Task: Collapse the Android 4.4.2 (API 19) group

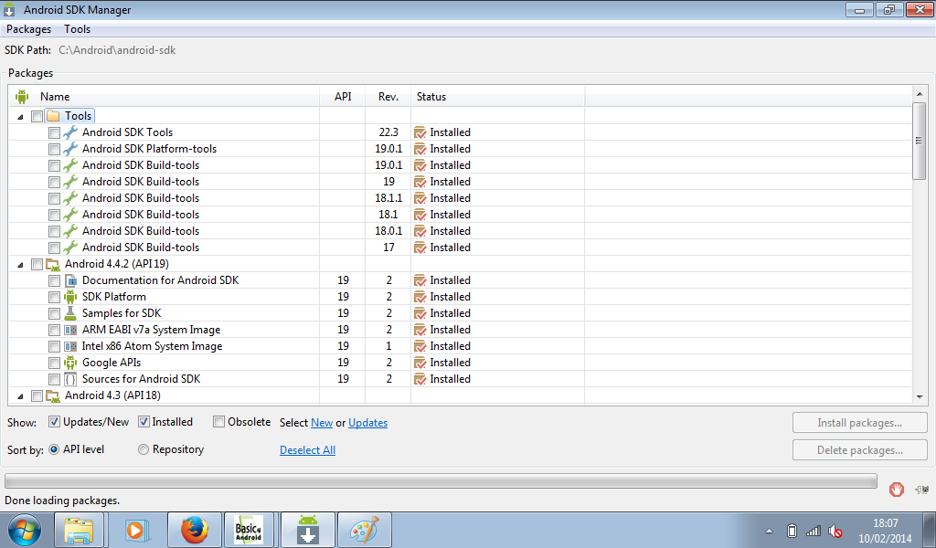Action: click(20, 265)
